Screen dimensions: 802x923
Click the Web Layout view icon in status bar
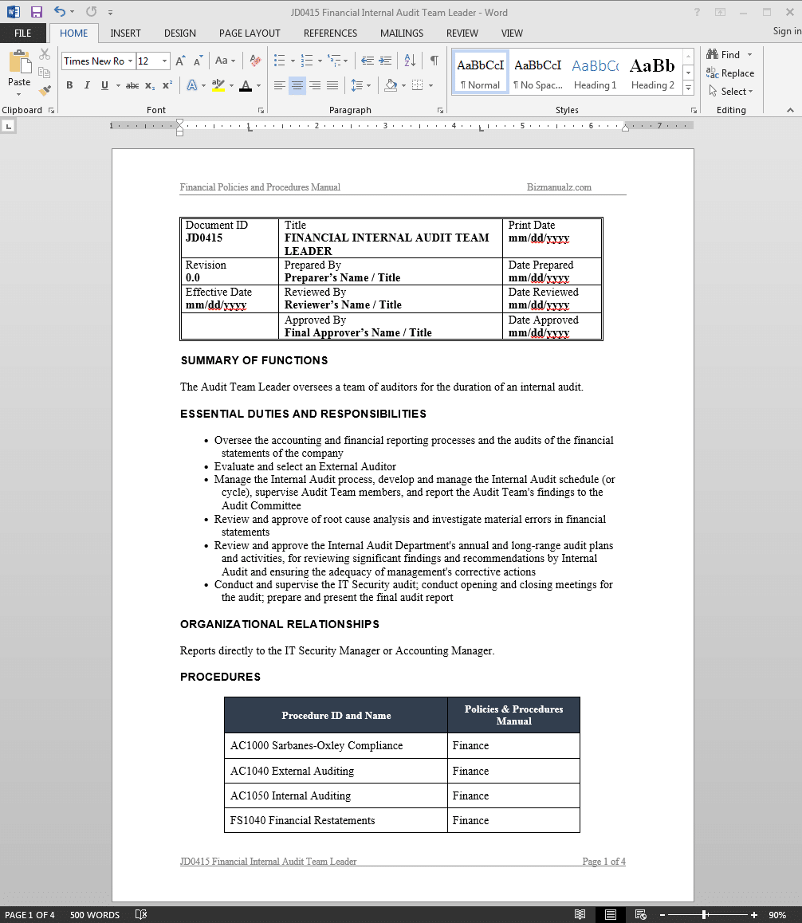point(641,915)
